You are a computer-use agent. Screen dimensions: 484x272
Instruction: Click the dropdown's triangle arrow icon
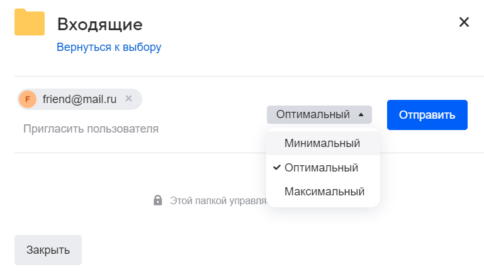click(361, 115)
